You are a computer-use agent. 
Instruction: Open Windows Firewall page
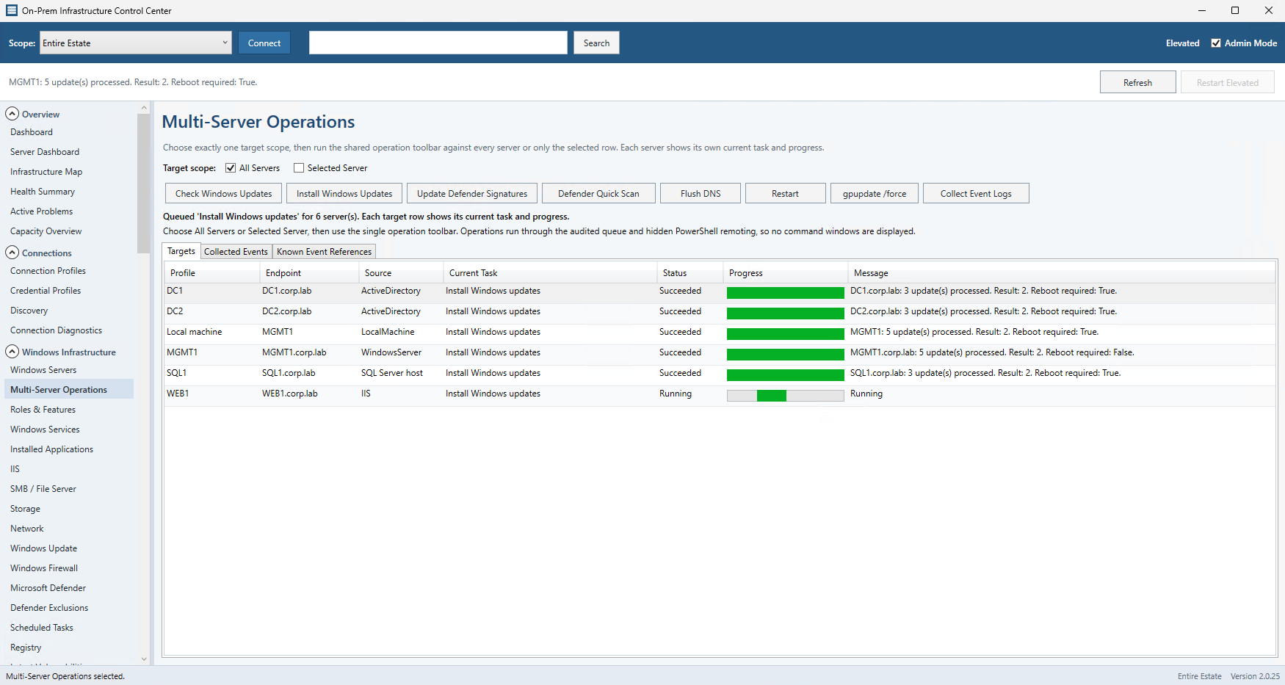[x=44, y=568]
